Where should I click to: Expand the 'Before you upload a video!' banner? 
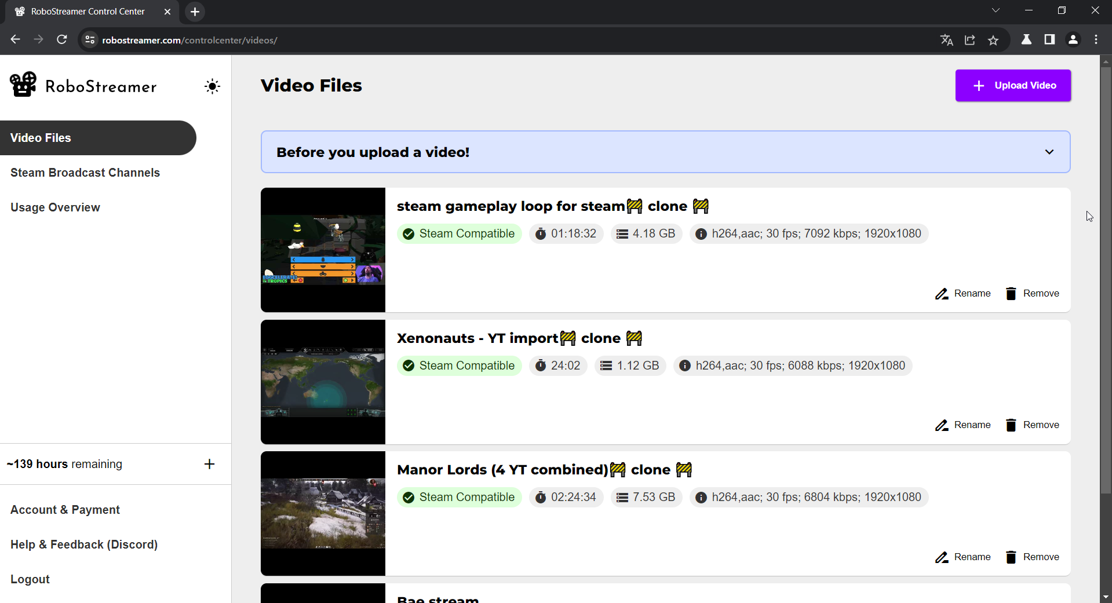point(665,152)
